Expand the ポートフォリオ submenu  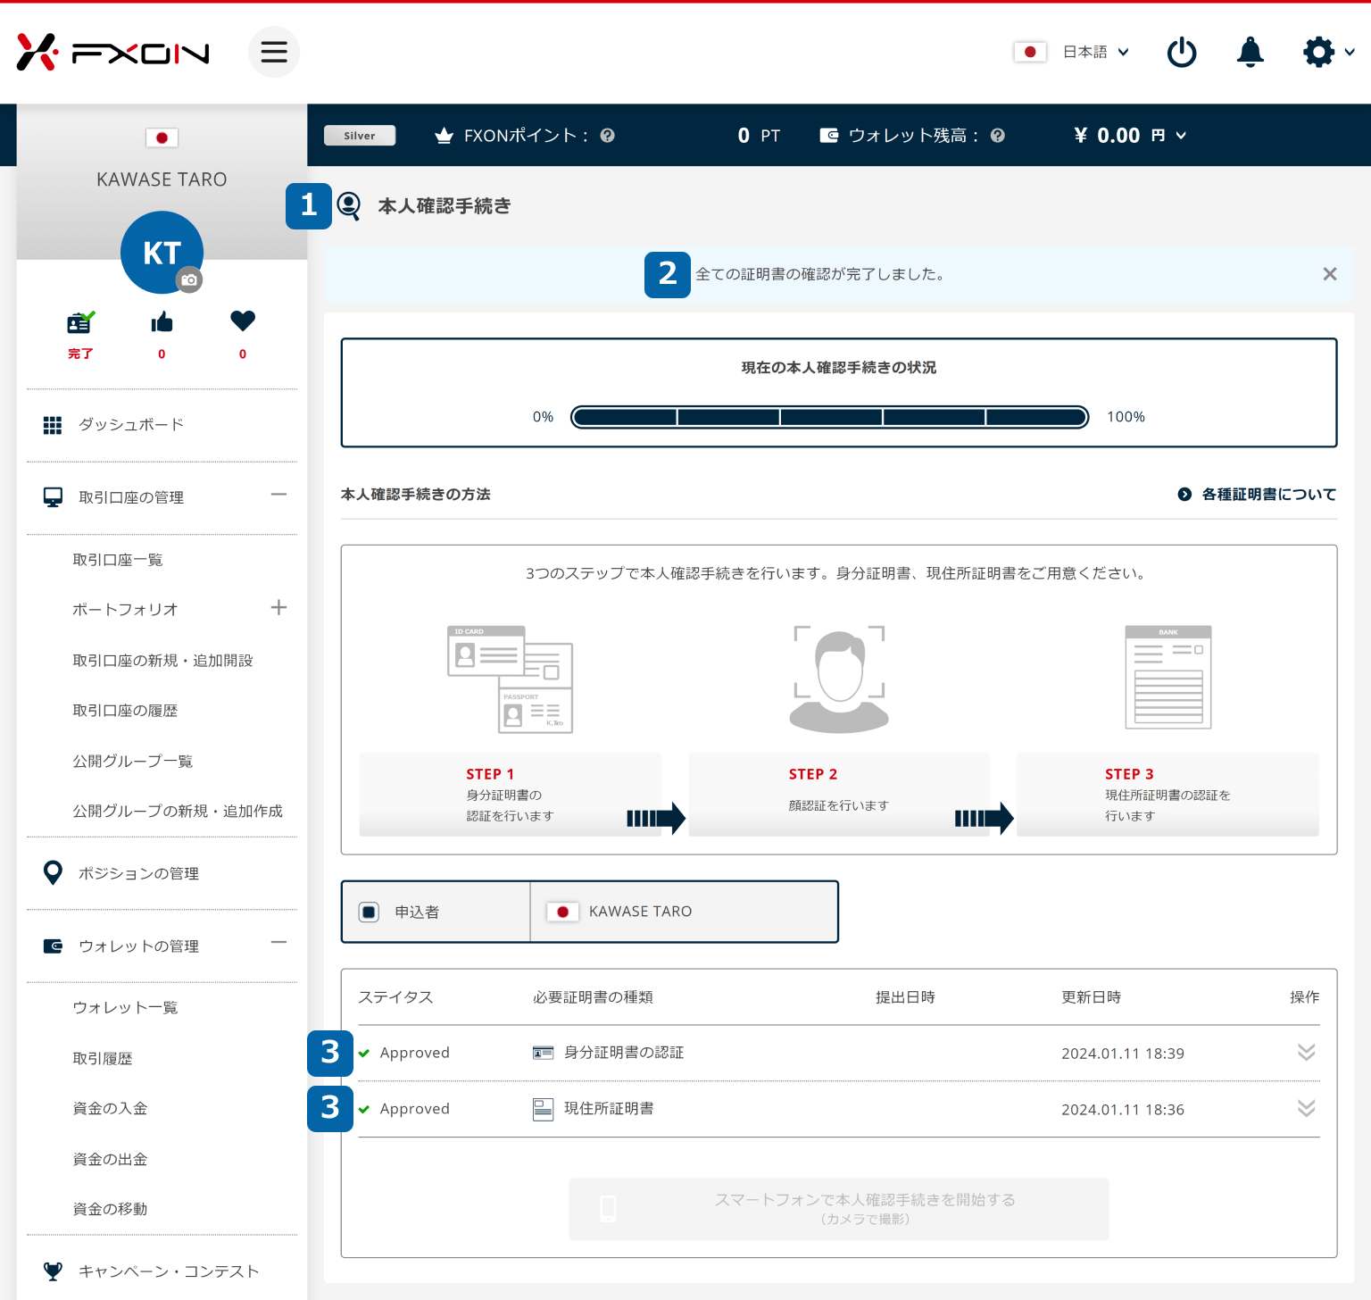[278, 608]
